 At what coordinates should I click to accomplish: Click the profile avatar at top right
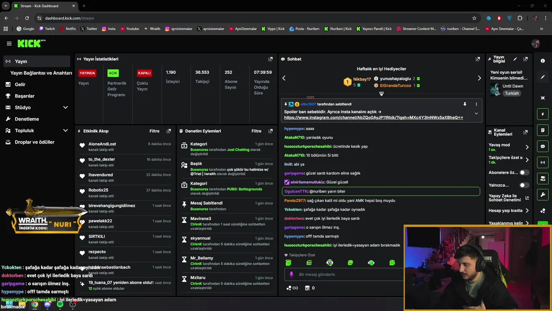[536, 44]
